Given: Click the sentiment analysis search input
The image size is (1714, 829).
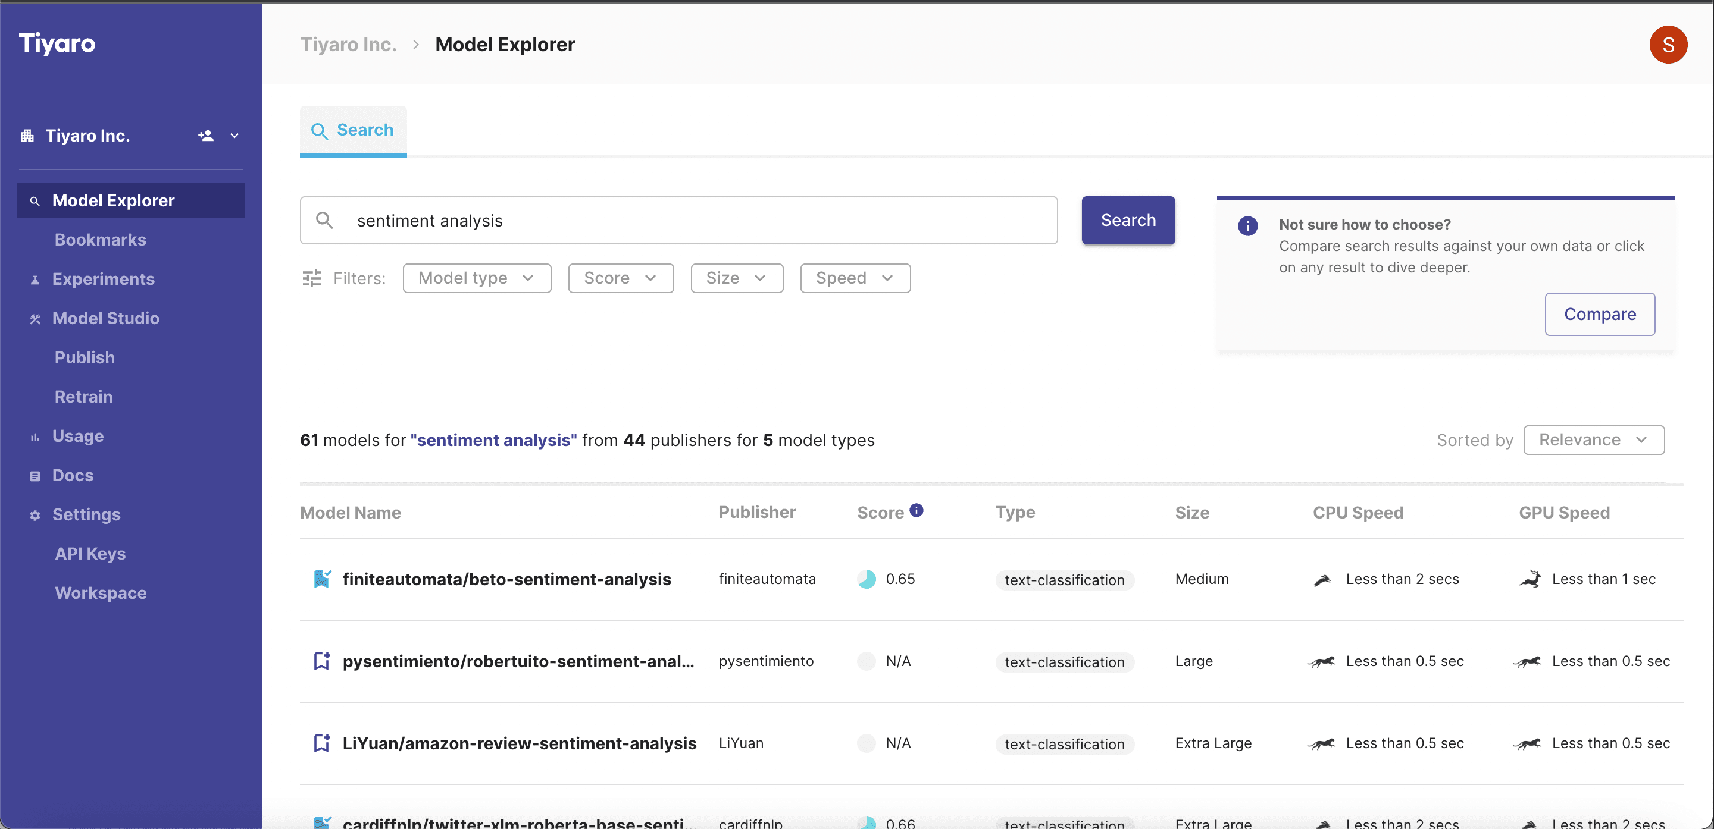Looking at the screenshot, I should [x=678, y=220].
